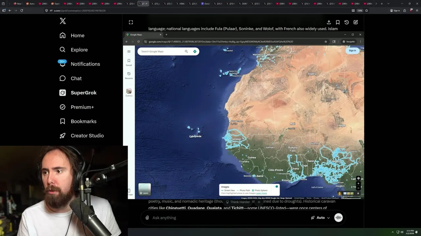
Task: Click Sign in on Google Maps
Action: pyautogui.click(x=352, y=50)
